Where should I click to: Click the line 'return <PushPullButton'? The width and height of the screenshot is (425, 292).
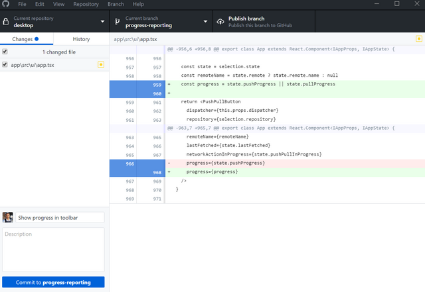click(x=211, y=102)
